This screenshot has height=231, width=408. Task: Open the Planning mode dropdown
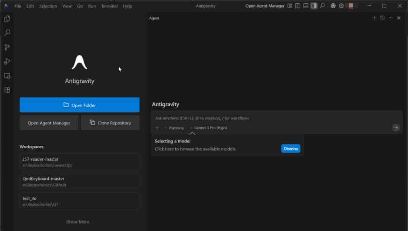174,128
